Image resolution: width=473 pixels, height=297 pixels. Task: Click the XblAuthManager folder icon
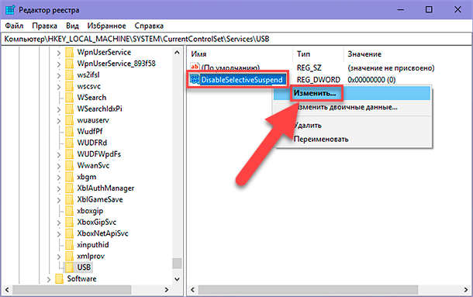pos(69,188)
